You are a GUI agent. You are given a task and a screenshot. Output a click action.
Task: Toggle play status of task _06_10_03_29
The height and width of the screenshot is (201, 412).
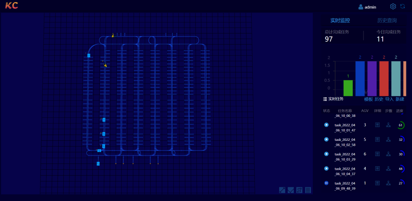[x=326, y=154]
